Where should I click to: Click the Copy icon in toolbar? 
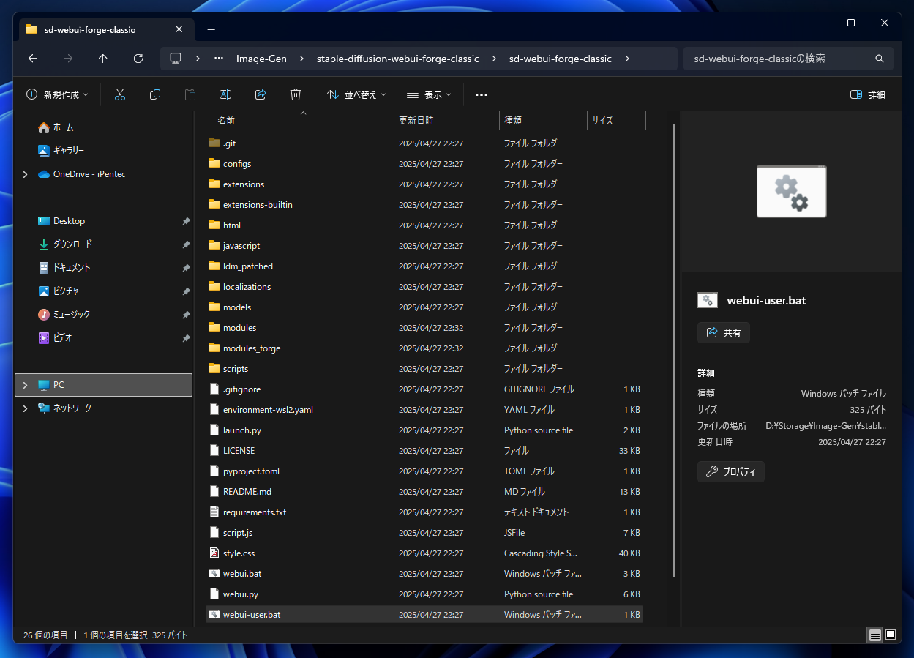pos(155,94)
